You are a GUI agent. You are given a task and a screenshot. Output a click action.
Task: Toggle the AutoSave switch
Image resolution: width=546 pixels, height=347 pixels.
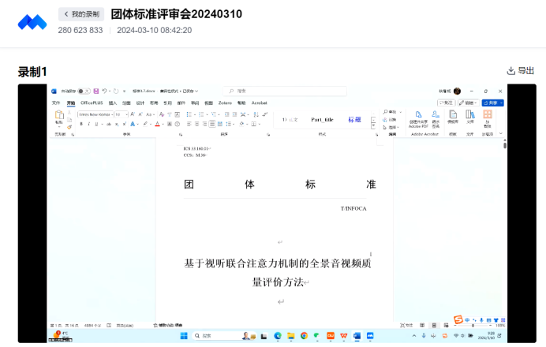click(x=82, y=91)
